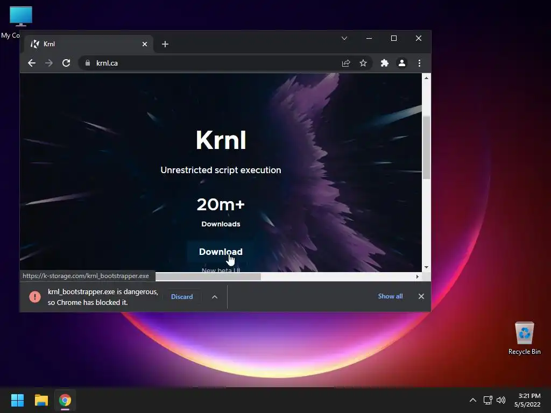Click the New beta UI link

point(221,270)
